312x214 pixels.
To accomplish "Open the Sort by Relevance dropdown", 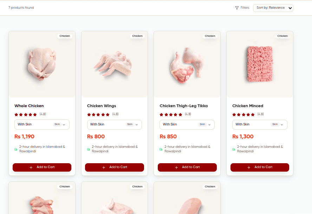I will (x=273, y=8).
